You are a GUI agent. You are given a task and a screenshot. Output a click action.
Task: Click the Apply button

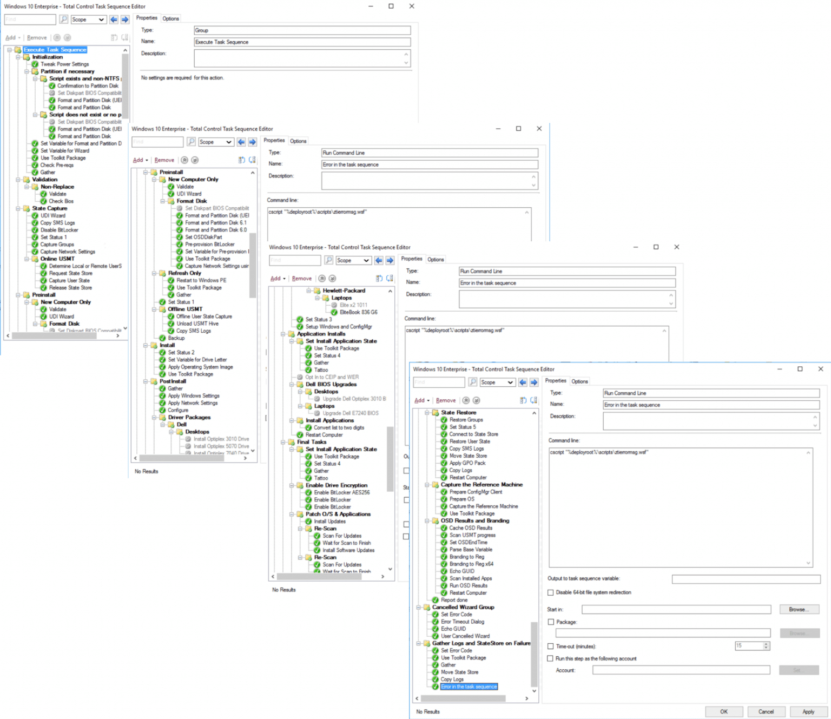[808, 711]
